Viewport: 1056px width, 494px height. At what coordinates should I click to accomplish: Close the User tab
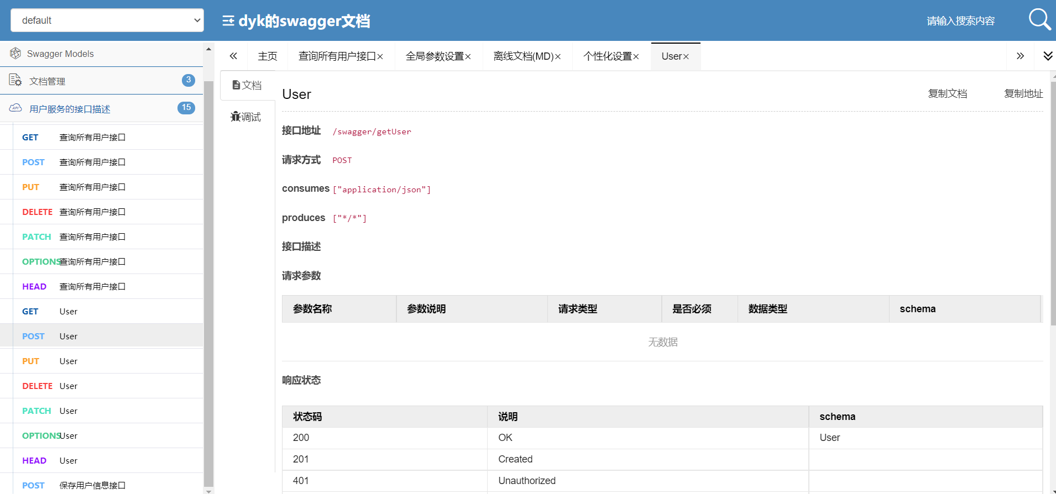tap(686, 56)
